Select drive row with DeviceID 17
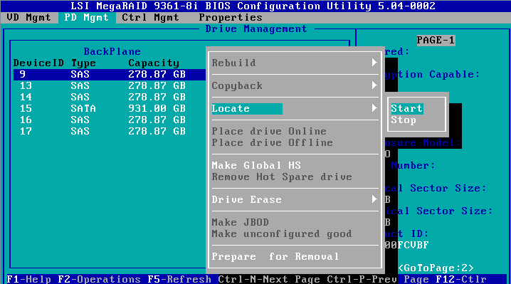 110,132
